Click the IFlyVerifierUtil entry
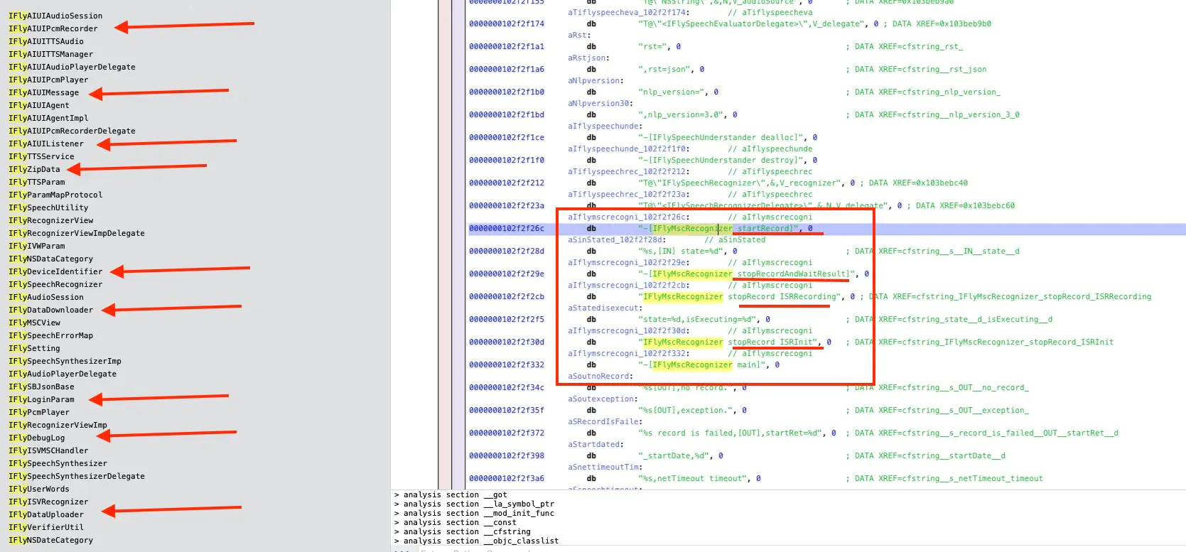1186x552 pixels. coord(46,527)
